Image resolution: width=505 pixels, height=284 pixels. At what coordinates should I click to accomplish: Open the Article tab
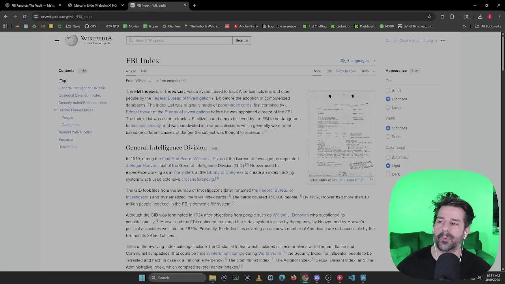(131, 71)
